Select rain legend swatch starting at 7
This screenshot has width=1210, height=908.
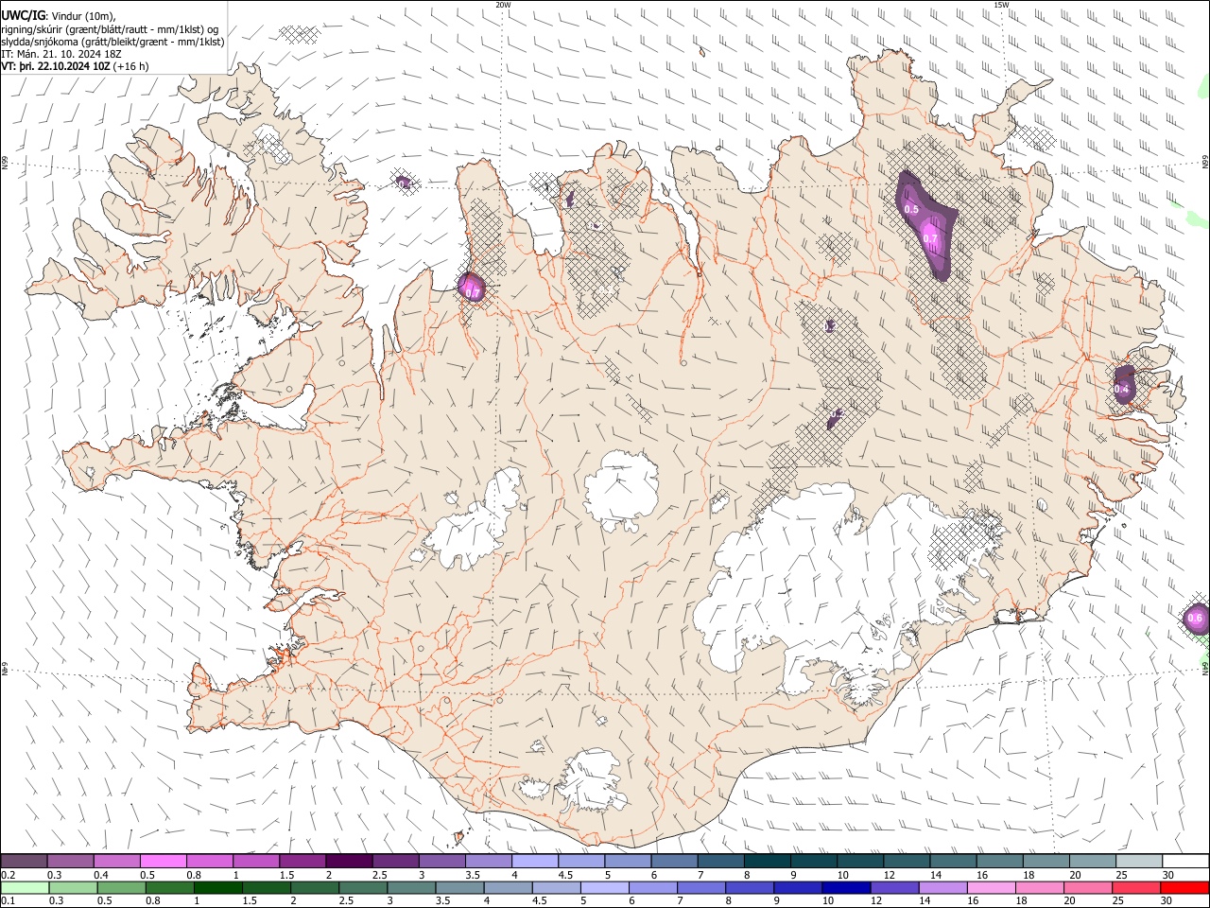click(700, 887)
